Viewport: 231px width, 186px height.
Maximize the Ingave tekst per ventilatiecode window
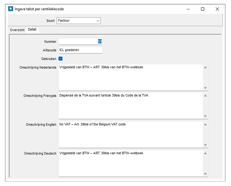203,9
